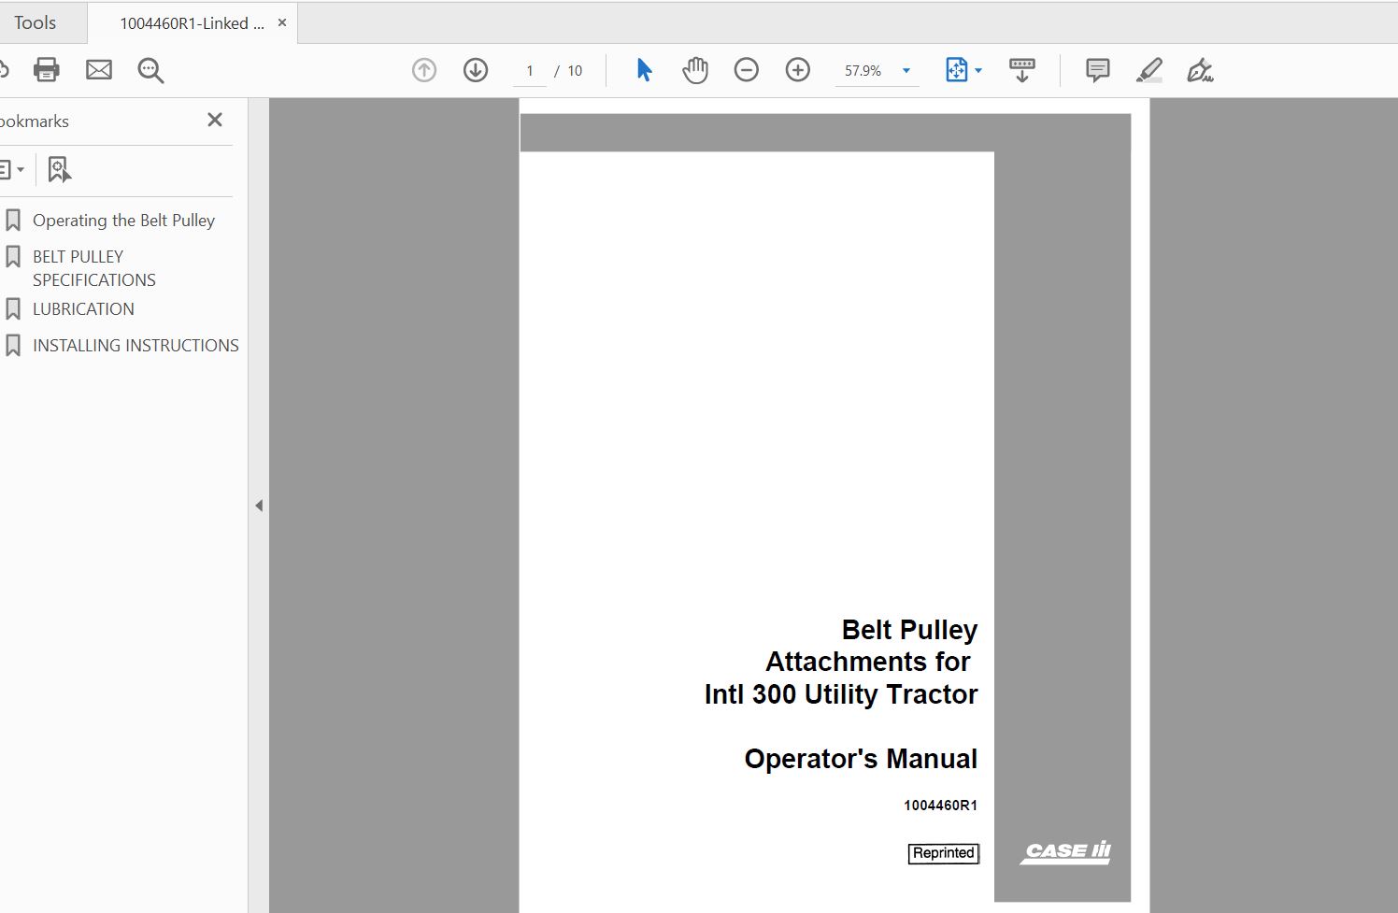Screen dimensions: 1398x913
Task: Find current bookmark icon
Action: (59, 170)
